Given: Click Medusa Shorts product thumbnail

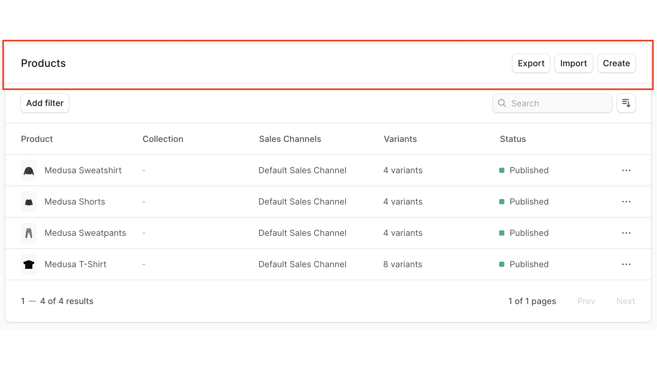Looking at the screenshot, I should click(29, 202).
